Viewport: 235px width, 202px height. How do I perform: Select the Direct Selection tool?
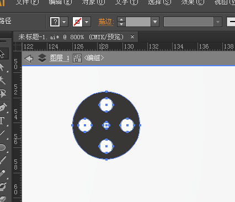(2, 67)
